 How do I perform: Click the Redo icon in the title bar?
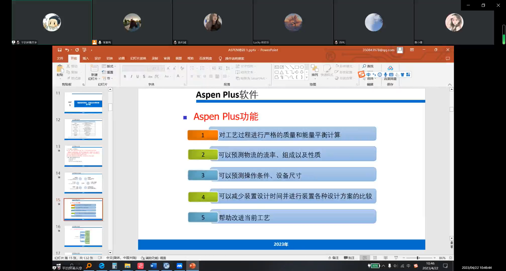coord(77,50)
